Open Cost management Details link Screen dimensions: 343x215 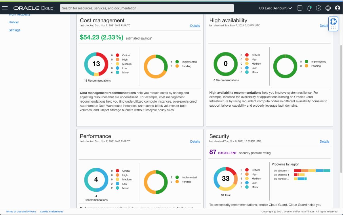pos(195,26)
